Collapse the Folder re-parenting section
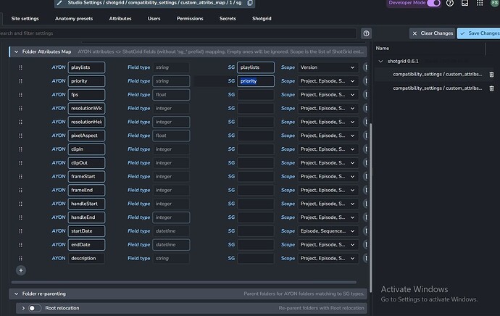This screenshot has height=316, width=500. pos(16,294)
